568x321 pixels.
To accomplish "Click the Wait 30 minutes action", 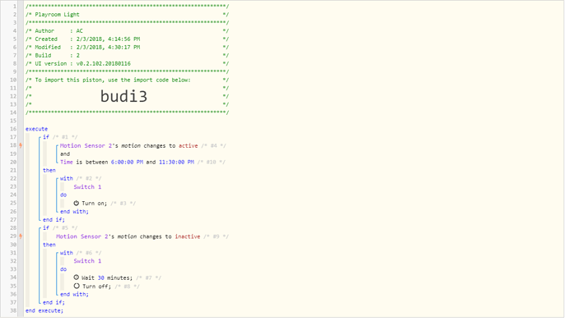I will point(107,277).
